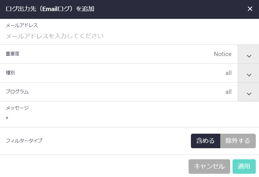Click the dialog title ログ出力先(Emailログ)を追加
Image resolution: width=259 pixels, height=177 pixels.
(50, 9)
